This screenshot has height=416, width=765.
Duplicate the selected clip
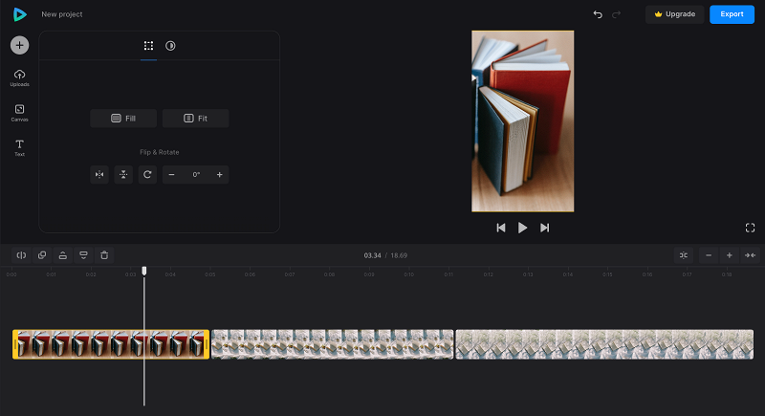point(42,255)
